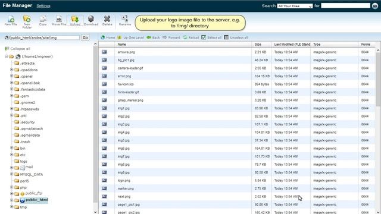
Task: Expand the .htpasswds folder
Action: [11, 109]
